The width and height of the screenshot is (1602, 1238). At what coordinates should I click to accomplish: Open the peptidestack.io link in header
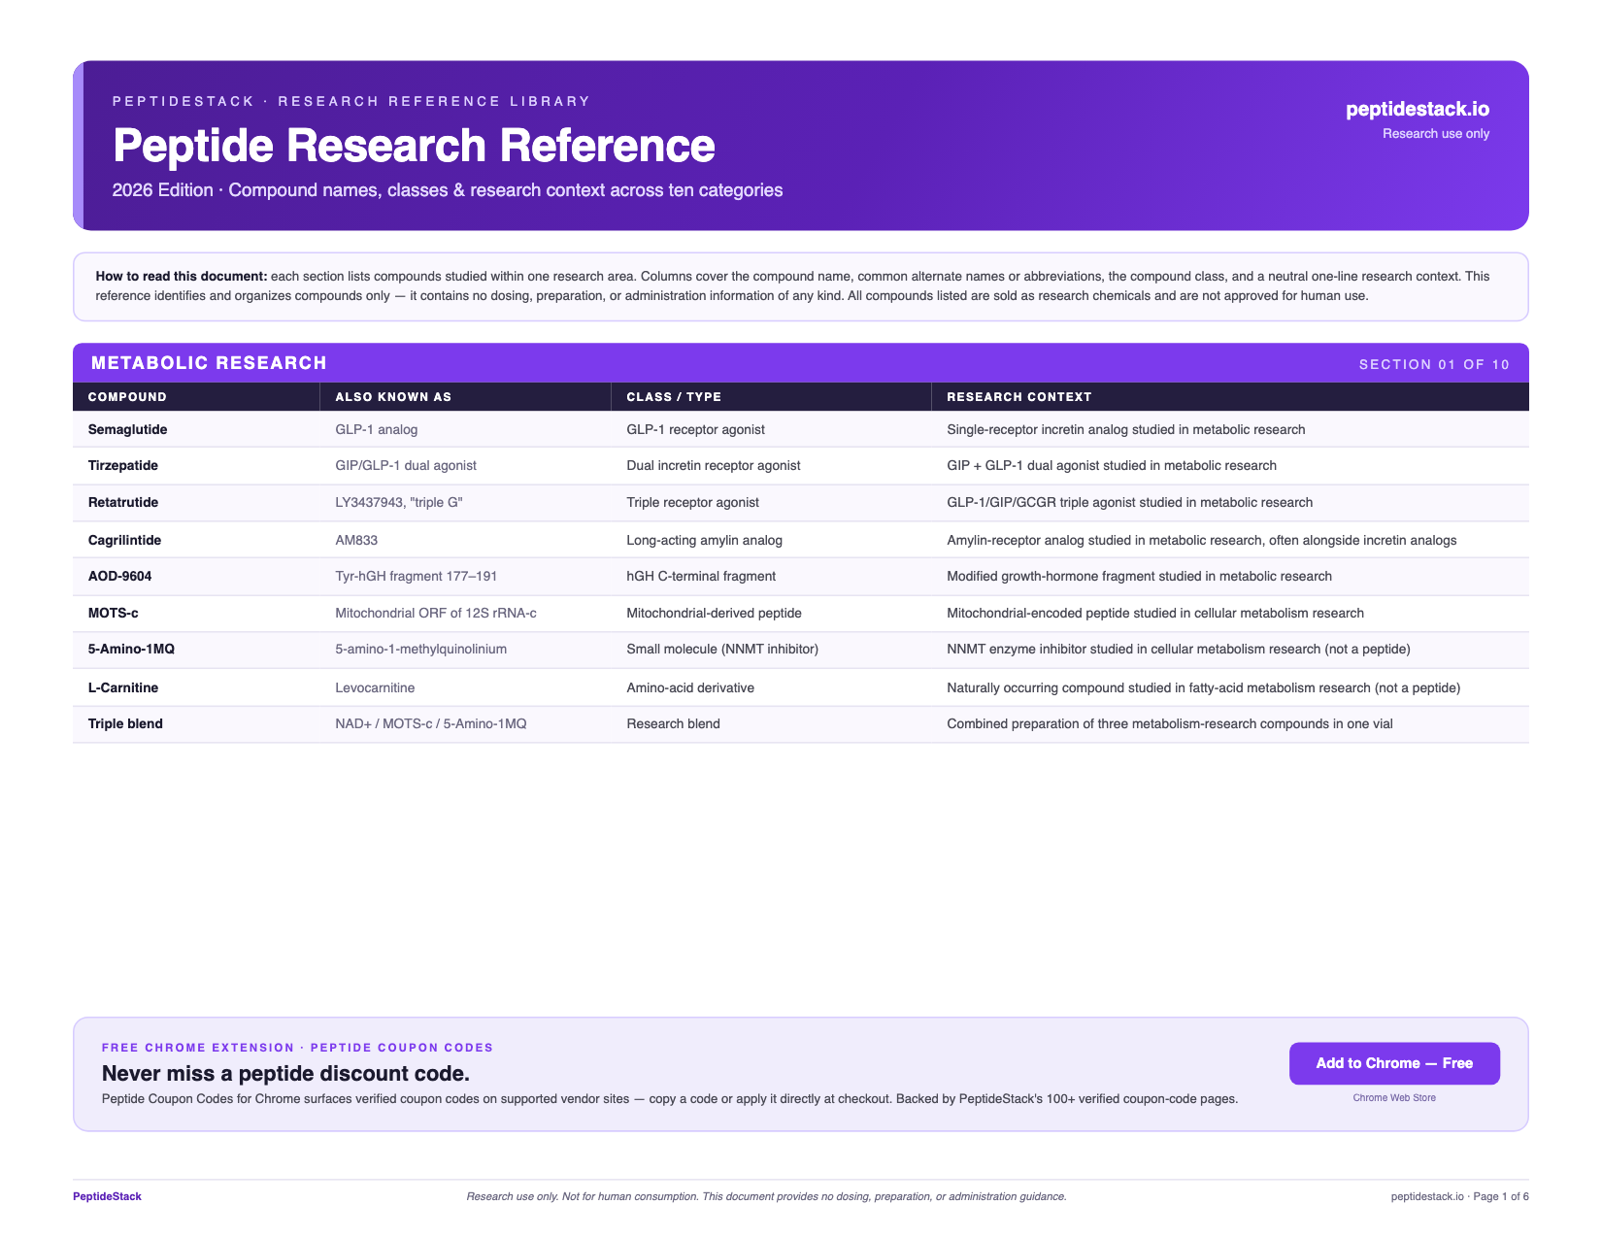coord(1418,110)
